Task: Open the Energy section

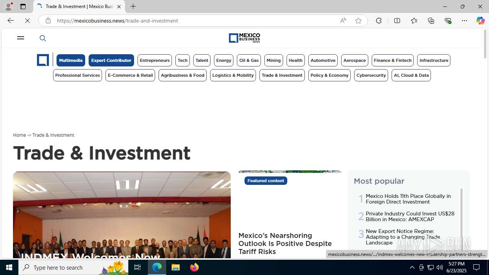Action: (x=223, y=60)
